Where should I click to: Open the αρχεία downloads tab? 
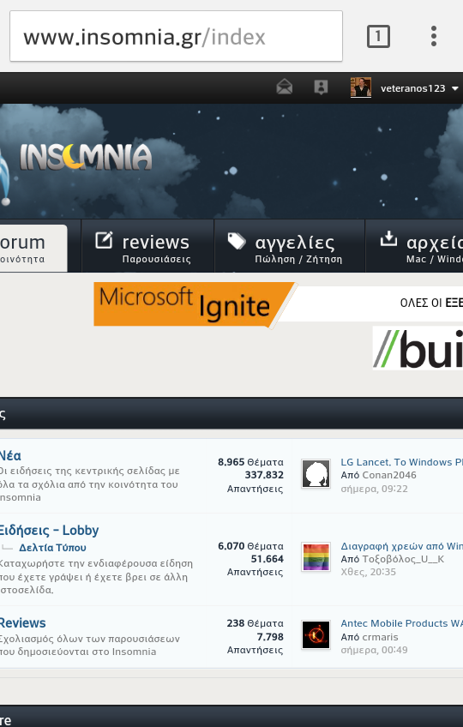[414, 246]
